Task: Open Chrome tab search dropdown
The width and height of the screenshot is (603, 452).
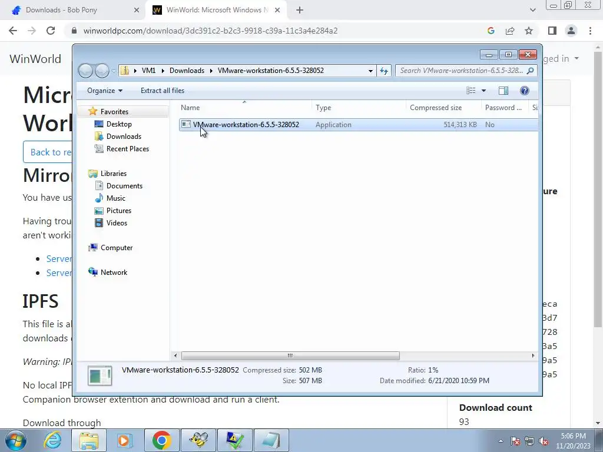Action: 532,11
